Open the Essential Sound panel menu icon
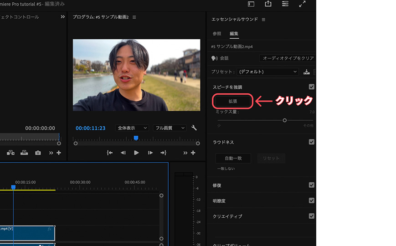Image resolution: width=396 pixels, height=246 pixels. click(x=263, y=20)
